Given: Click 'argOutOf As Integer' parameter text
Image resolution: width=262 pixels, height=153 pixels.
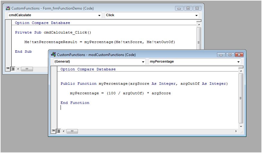Looking at the screenshot, I should pos(203,84).
